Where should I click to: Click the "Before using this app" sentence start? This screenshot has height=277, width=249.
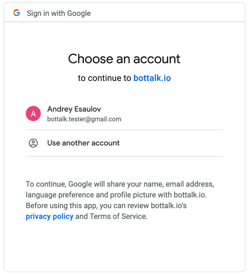61,206
